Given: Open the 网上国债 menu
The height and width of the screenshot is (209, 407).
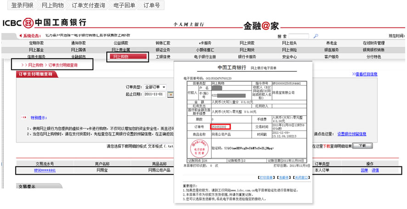Looking at the screenshot, I should tap(79, 50).
